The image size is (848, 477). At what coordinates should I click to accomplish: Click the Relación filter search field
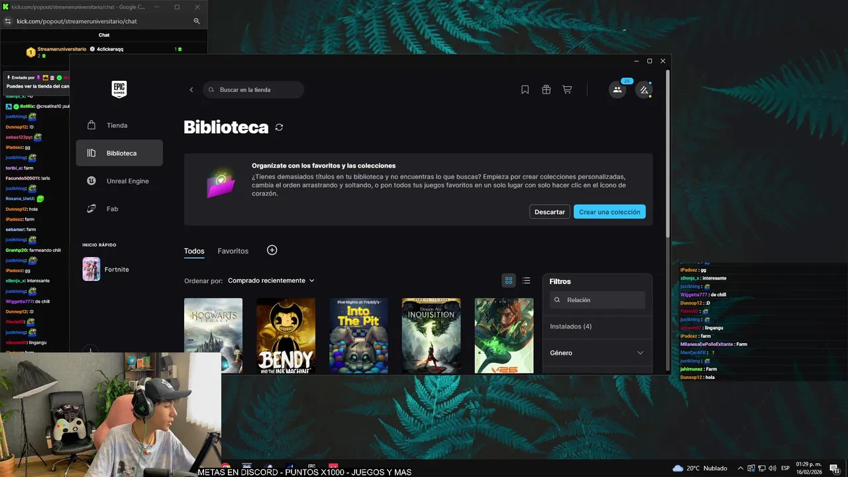pos(597,300)
